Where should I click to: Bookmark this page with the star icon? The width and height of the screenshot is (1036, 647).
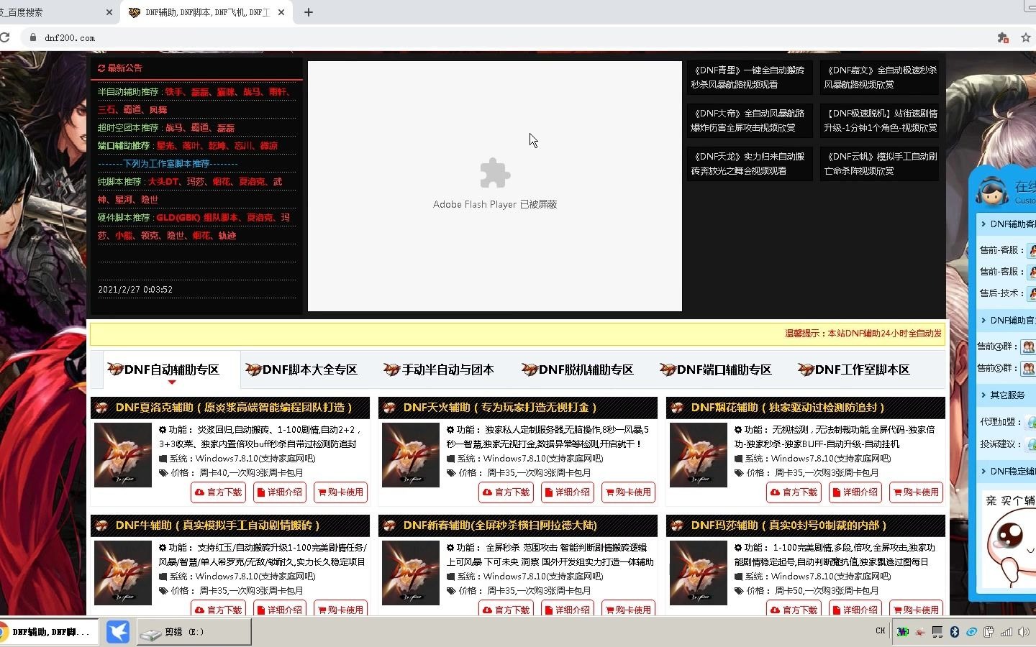point(1026,37)
